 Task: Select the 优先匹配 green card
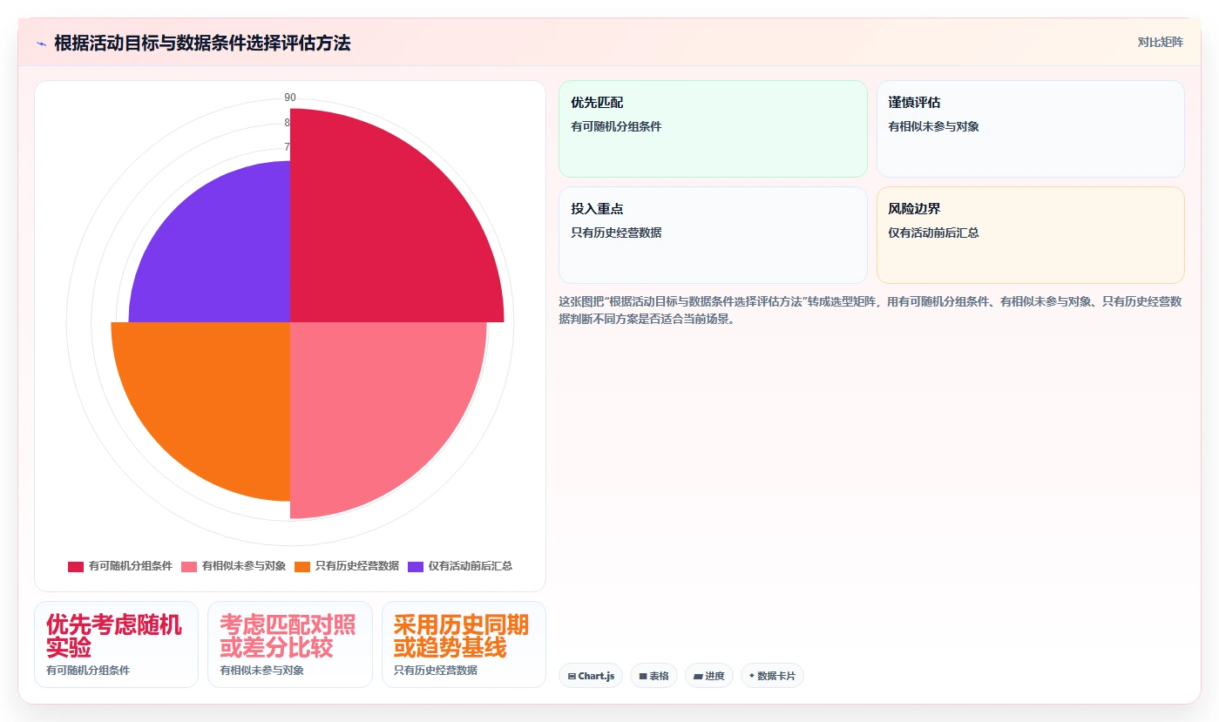[x=713, y=129]
